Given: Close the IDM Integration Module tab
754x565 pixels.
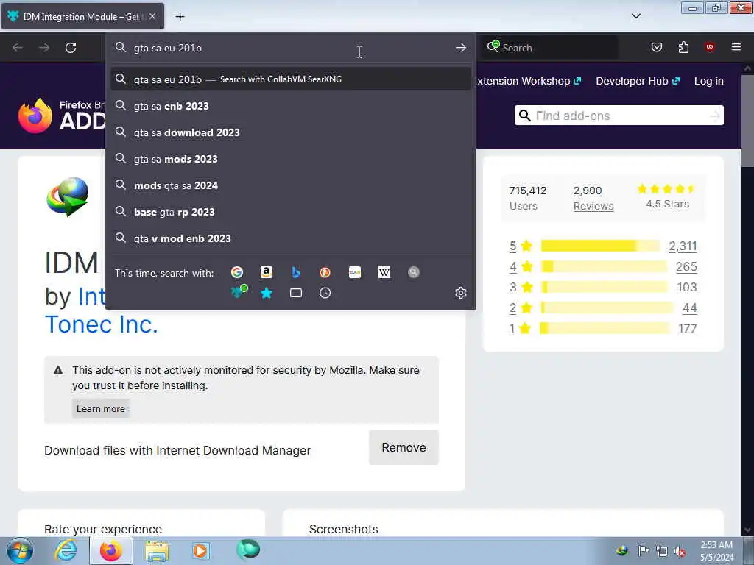Looking at the screenshot, I should 152,16.
